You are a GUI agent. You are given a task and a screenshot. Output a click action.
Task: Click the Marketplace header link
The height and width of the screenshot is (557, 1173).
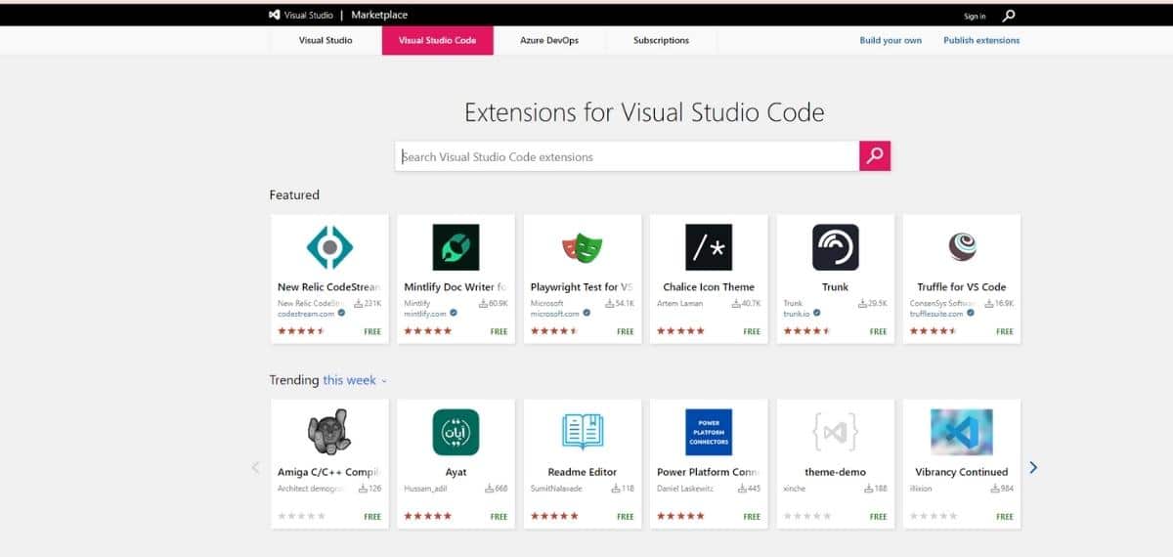tap(379, 15)
